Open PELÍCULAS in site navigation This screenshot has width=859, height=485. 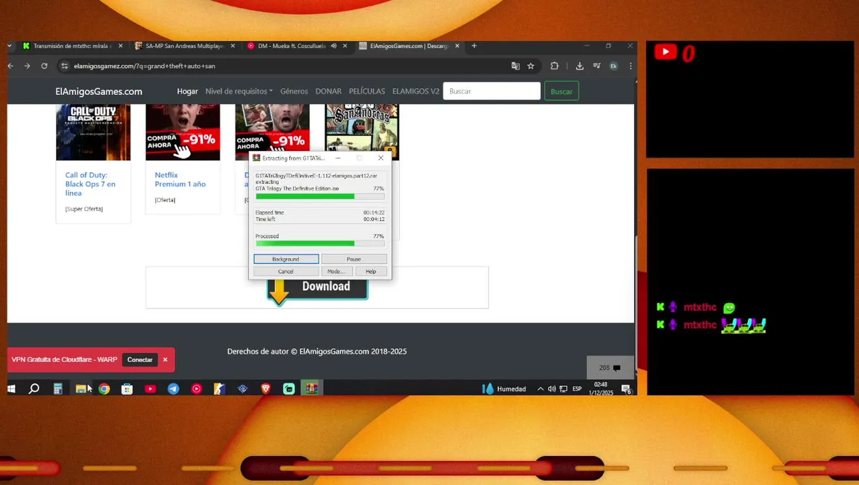pyautogui.click(x=367, y=91)
